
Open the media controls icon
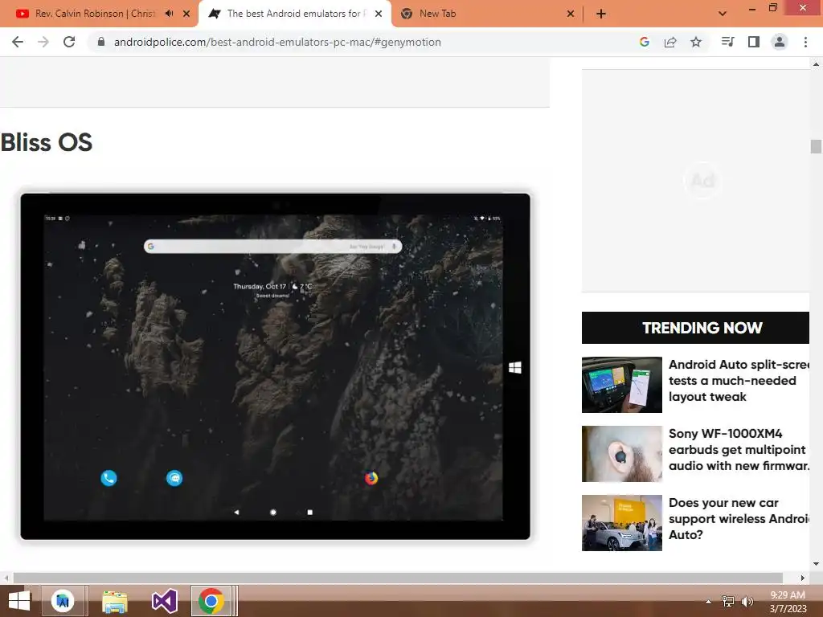pyautogui.click(x=727, y=42)
